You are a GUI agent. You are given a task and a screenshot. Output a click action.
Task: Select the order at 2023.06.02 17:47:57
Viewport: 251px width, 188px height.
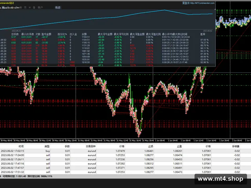[125, 168]
